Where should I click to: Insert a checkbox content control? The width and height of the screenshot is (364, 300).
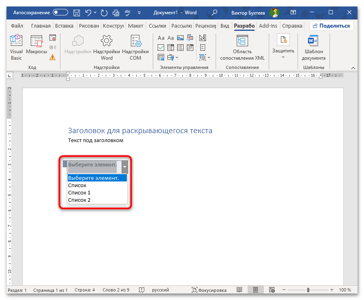point(161,47)
